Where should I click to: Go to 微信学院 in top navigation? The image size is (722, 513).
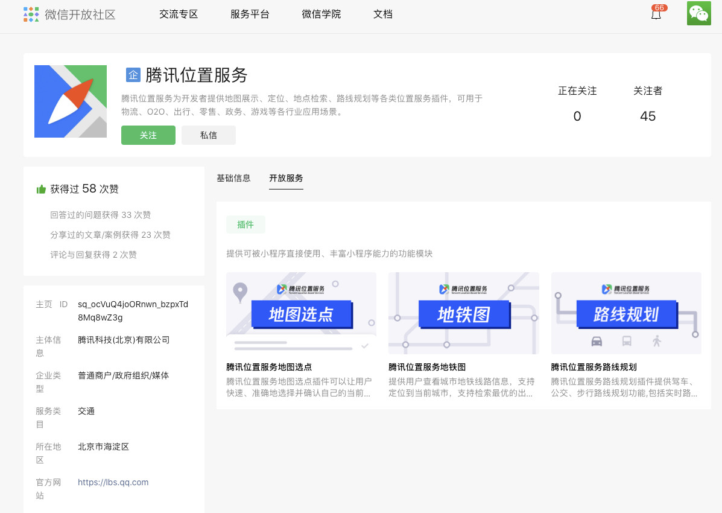pos(321,14)
